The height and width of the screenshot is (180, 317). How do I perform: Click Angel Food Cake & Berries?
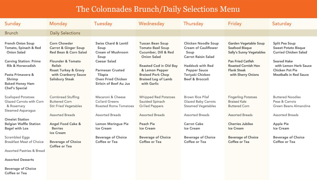tap(65, 126)
